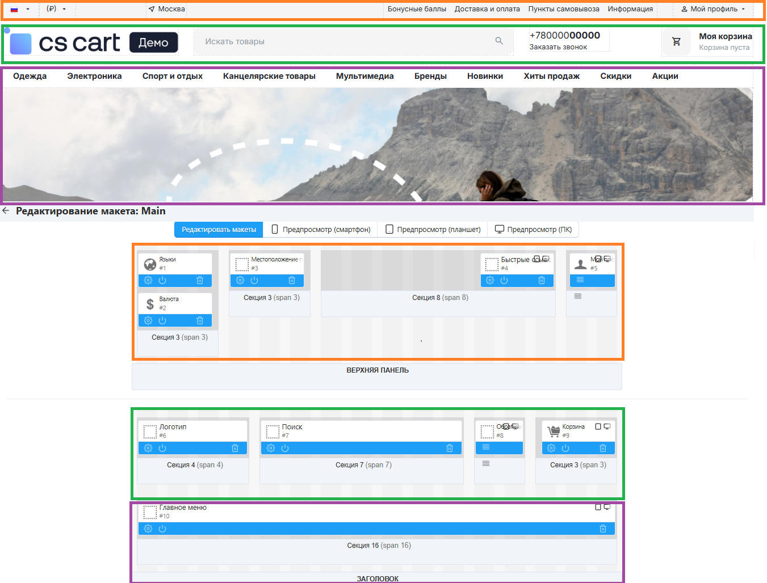Expand the Мой профиль dropdown
The height and width of the screenshot is (583, 767).
713,9
